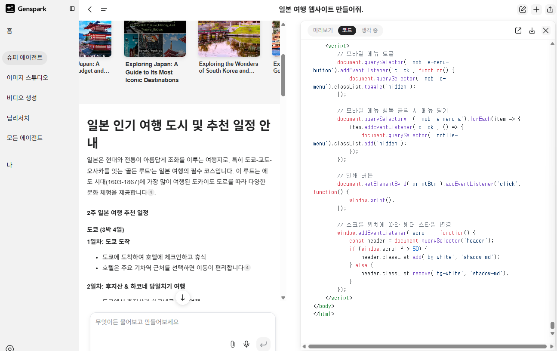Image resolution: width=557 pixels, height=351 pixels.
Task: Share this conversation via upload icon
Action: pyautogui.click(x=550, y=9)
